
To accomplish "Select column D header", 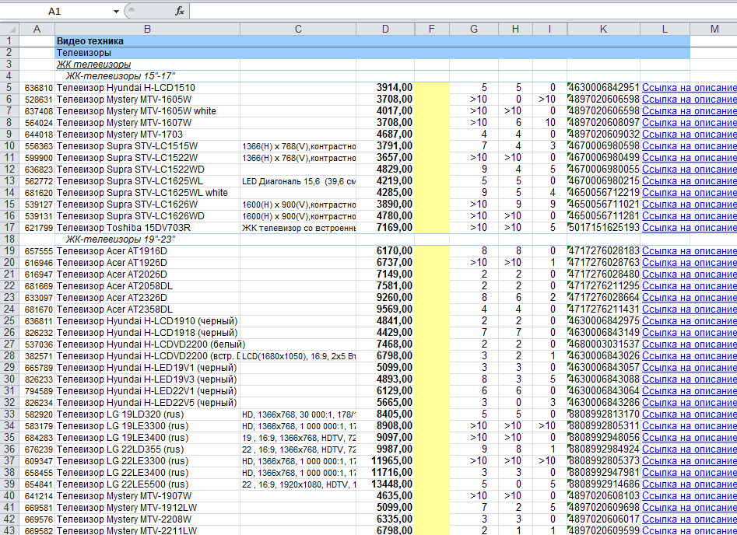I will pyautogui.click(x=385, y=29).
